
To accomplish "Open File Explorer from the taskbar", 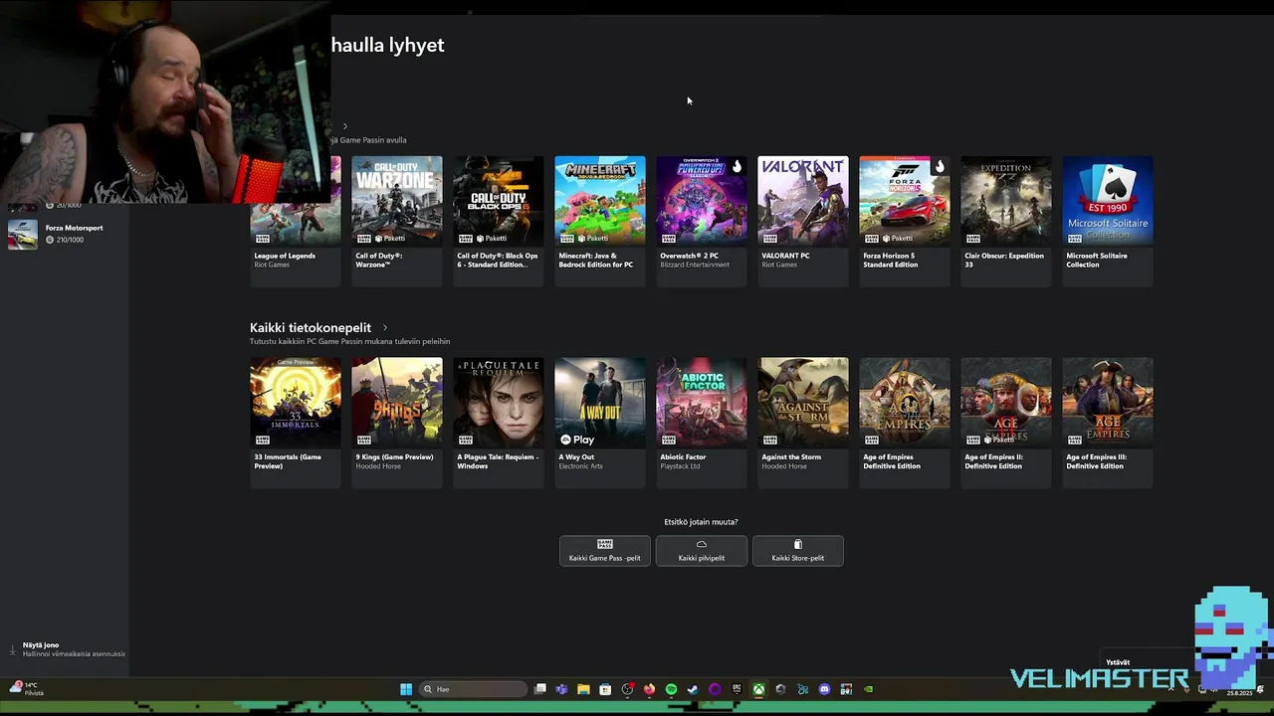I will [x=583, y=689].
